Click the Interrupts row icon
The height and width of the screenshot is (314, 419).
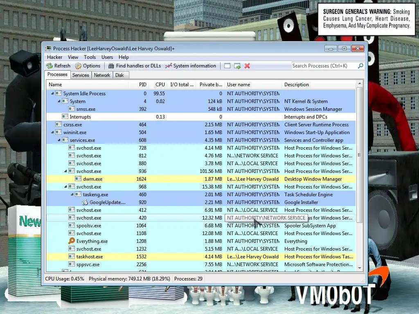point(65,117)
